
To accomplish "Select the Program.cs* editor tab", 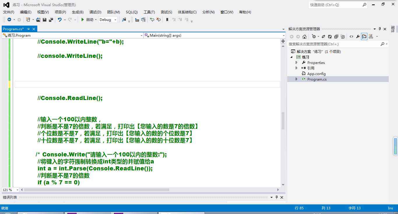I will coord(13,29).
